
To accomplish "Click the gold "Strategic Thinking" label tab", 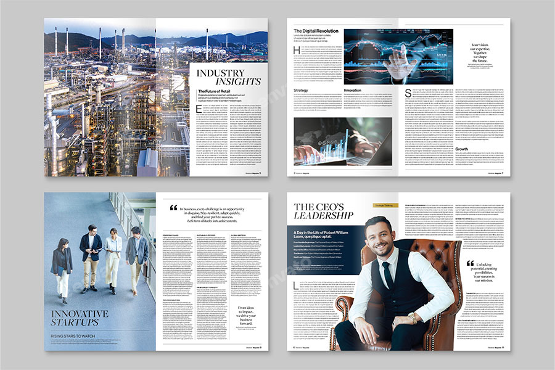I will 384,205.
